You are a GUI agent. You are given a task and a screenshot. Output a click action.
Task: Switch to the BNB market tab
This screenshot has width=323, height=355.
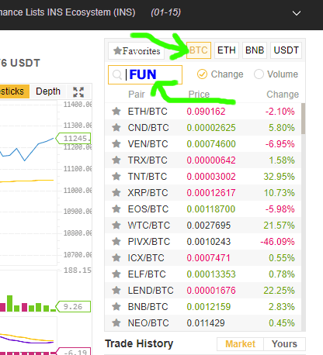[x=255, y=50]
